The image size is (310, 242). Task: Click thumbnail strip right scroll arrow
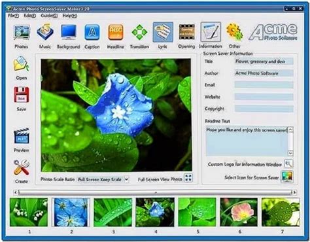tap(294, 192)
